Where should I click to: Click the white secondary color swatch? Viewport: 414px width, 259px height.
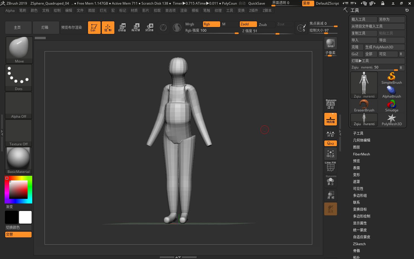pos(25,217)
